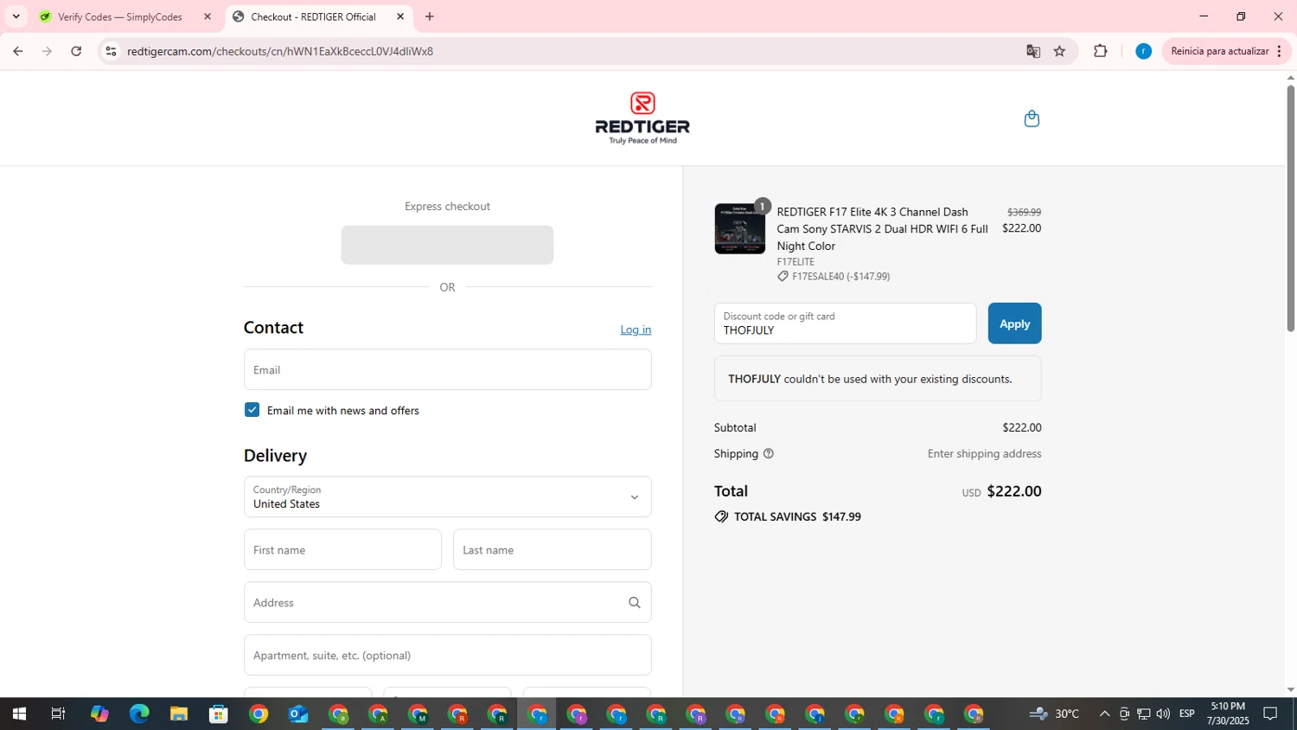Click the Log in link
Viewport: 1297px width, 730px height.
coord(636,330)
